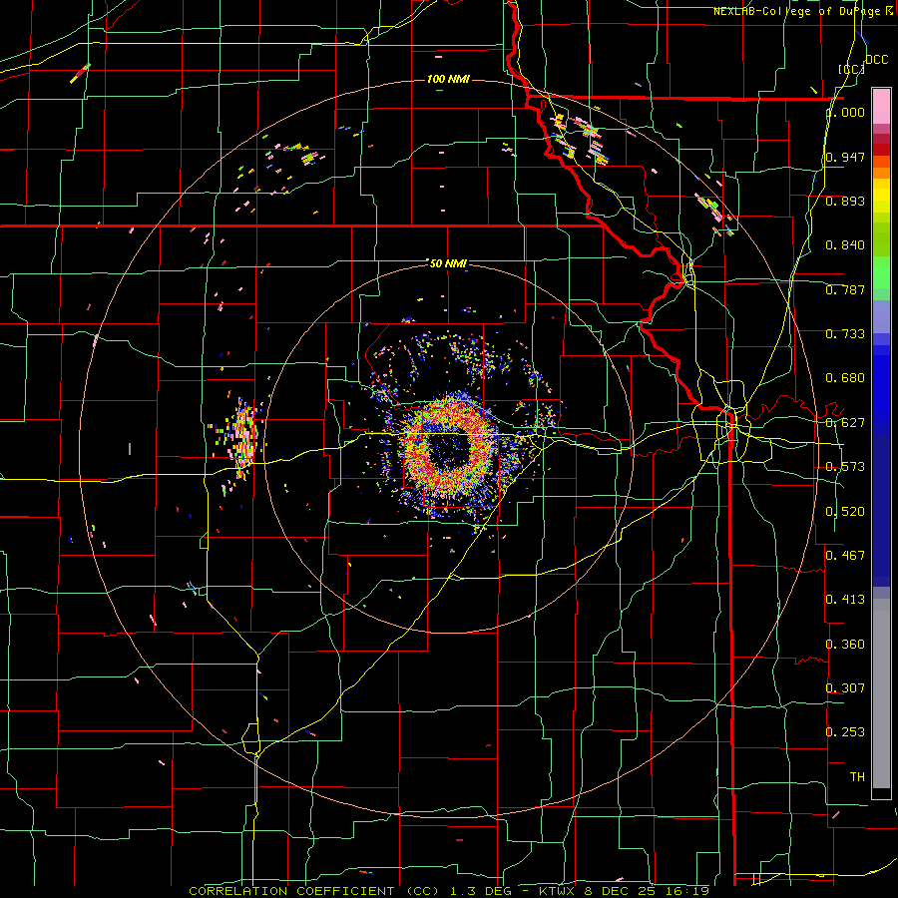This screenshot has height=898, width=898.
Task: Click the 0.893 value on the scale
Action: [845, 201]
